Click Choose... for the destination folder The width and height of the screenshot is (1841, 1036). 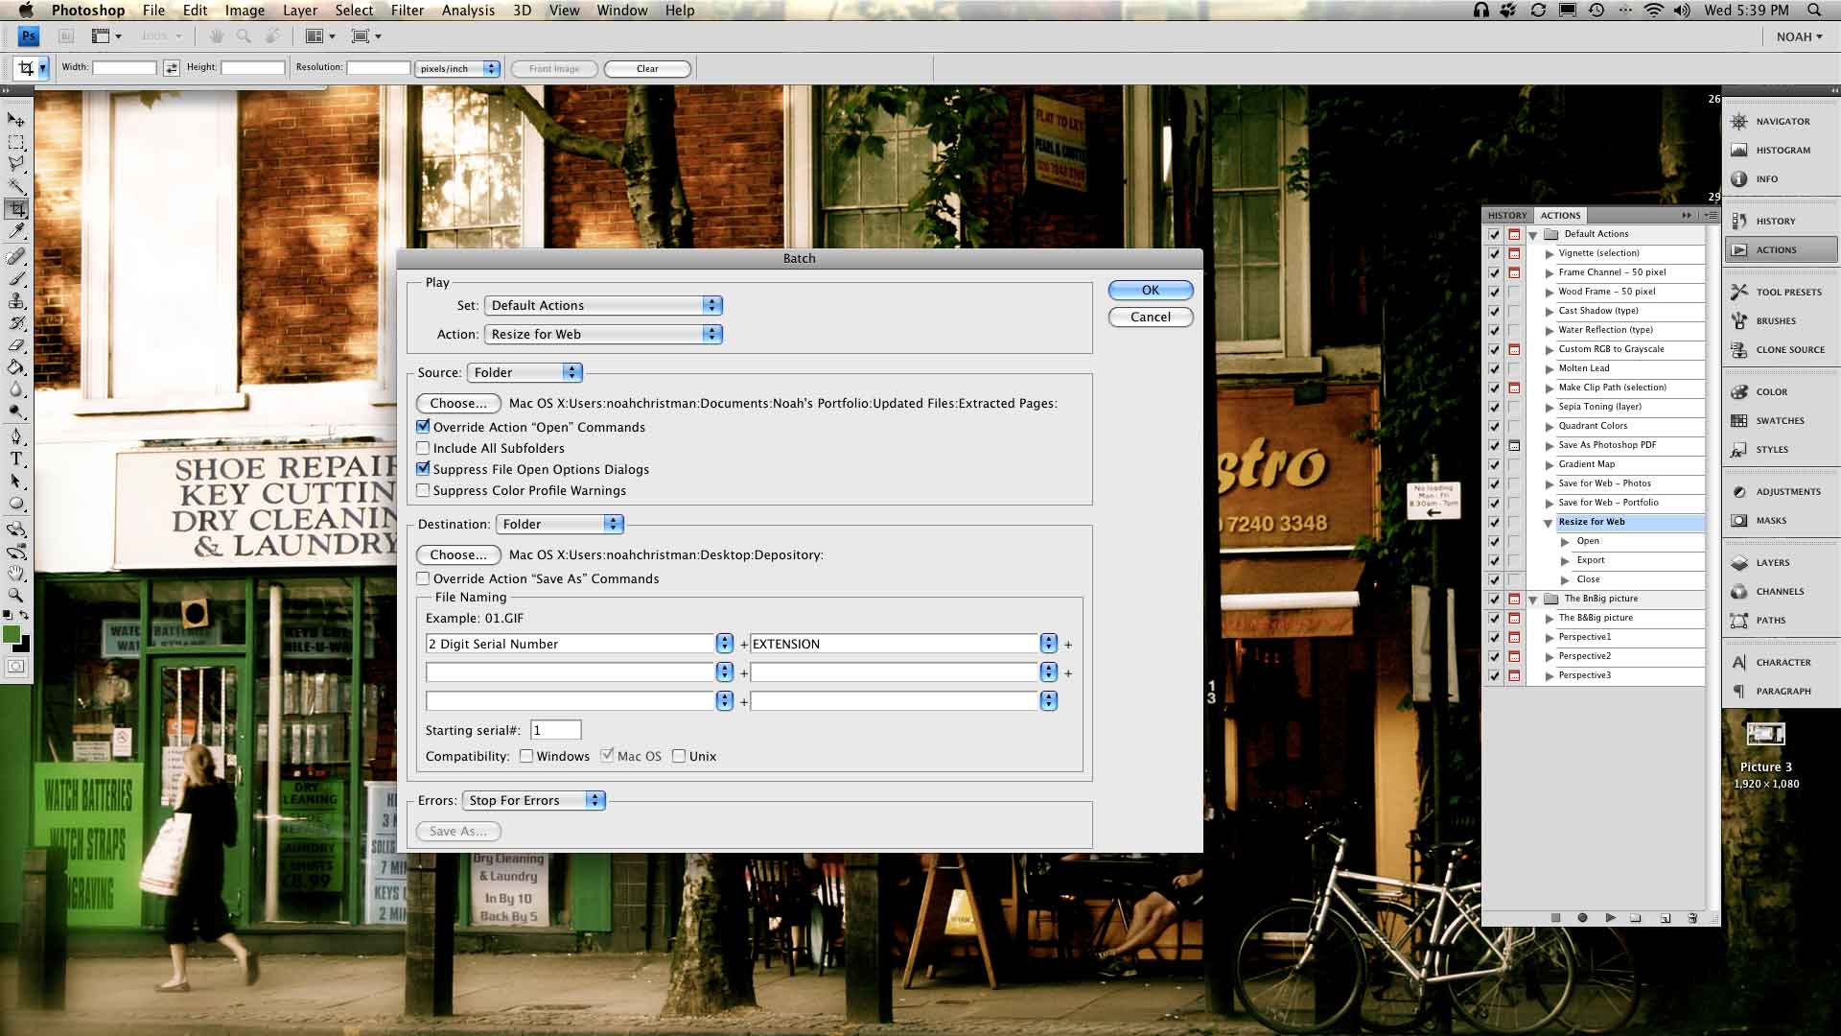[x=458, y=554]
